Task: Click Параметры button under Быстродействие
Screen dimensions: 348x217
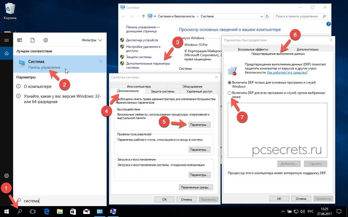Action: tap(199, 125)
